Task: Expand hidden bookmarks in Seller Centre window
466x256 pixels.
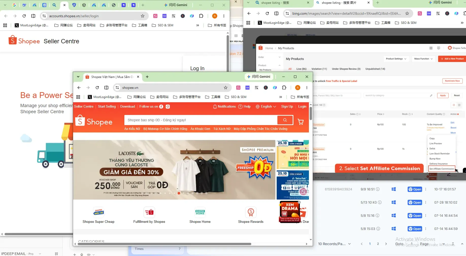Action: point(197,25)
